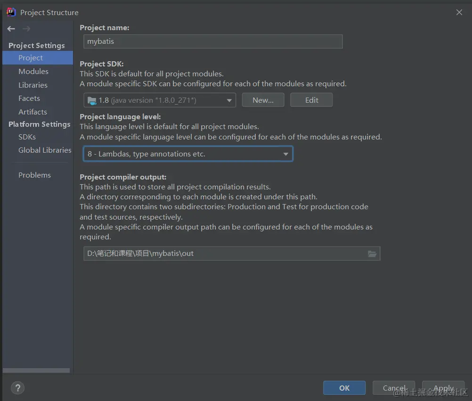The image size is (472, 401).
Task: Click the IntelliJ IDEA logo in title bar
Action: point(11,12)
